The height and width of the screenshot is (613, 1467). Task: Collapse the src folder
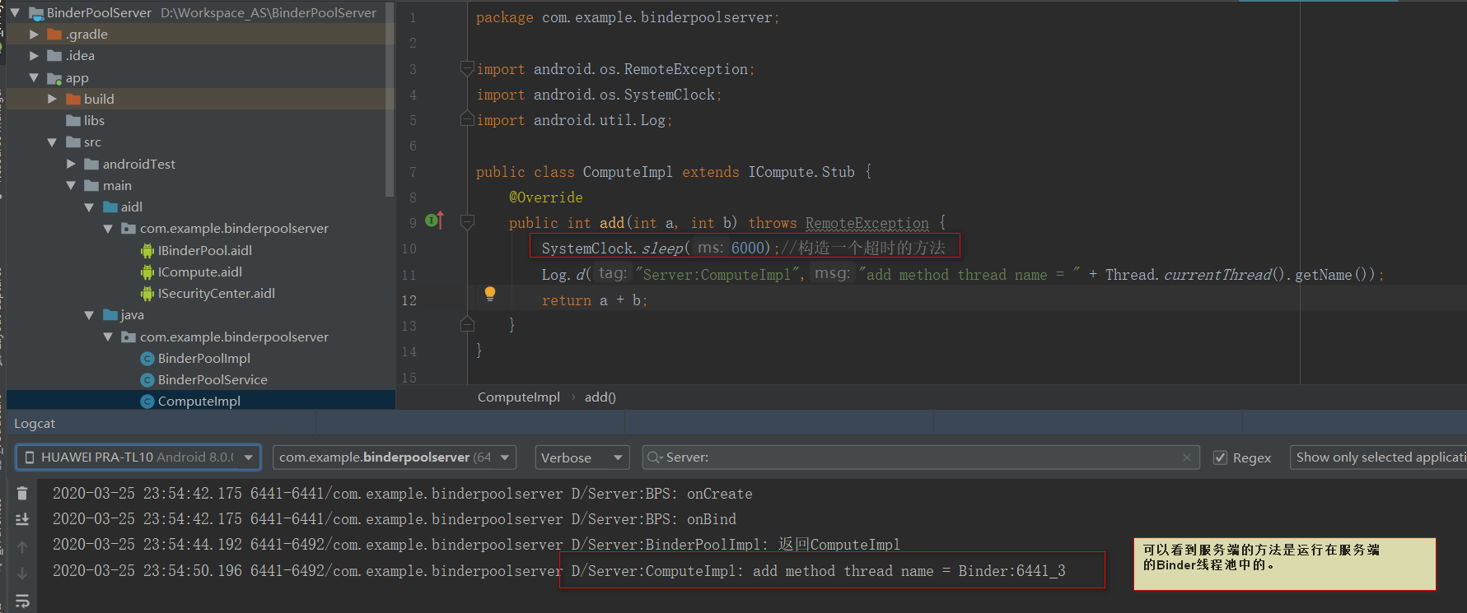click(x=53, y=142)
